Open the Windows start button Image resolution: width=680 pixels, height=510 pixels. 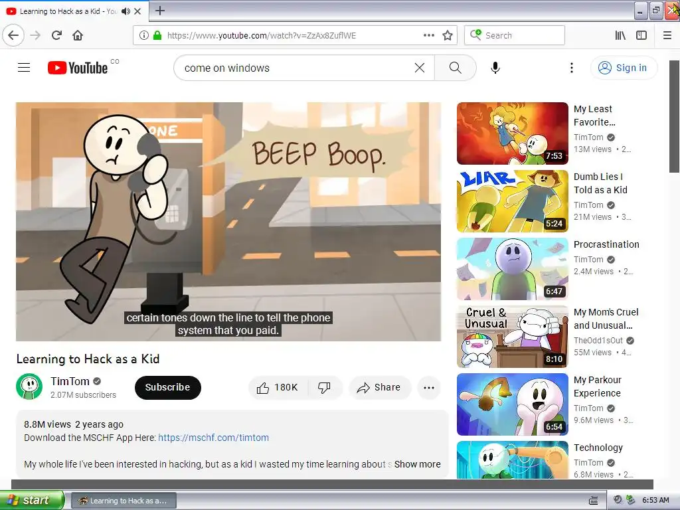(x=32, y=500)
